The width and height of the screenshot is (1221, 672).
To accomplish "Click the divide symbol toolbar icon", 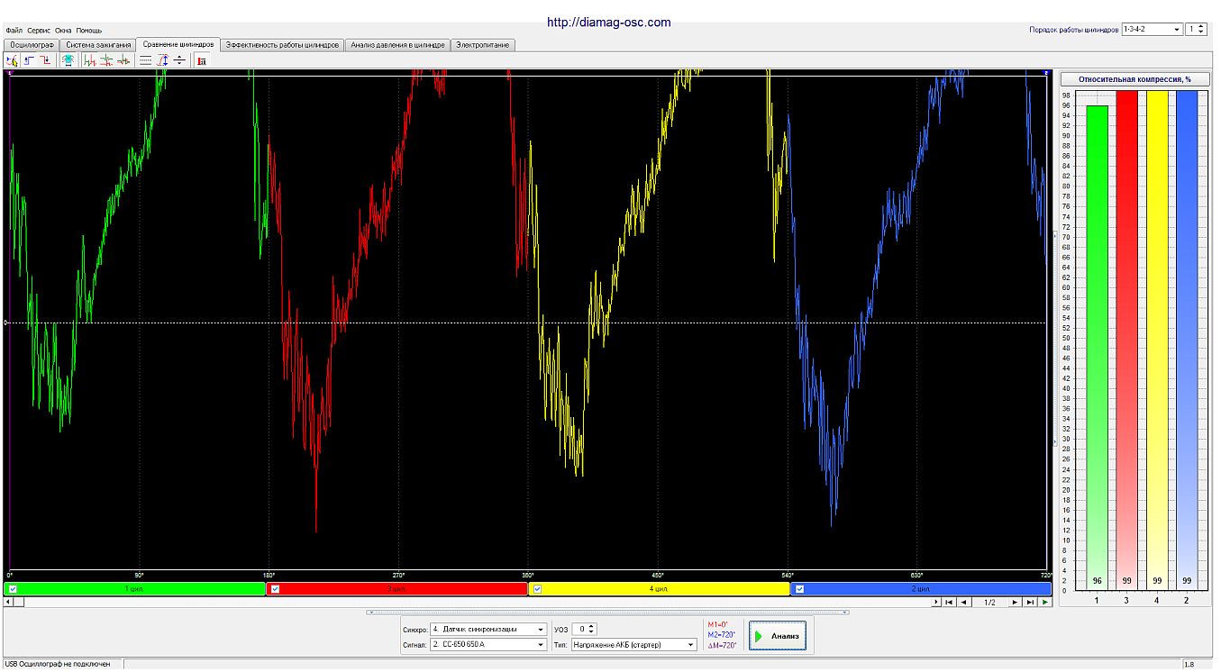I will pos(179,60).
